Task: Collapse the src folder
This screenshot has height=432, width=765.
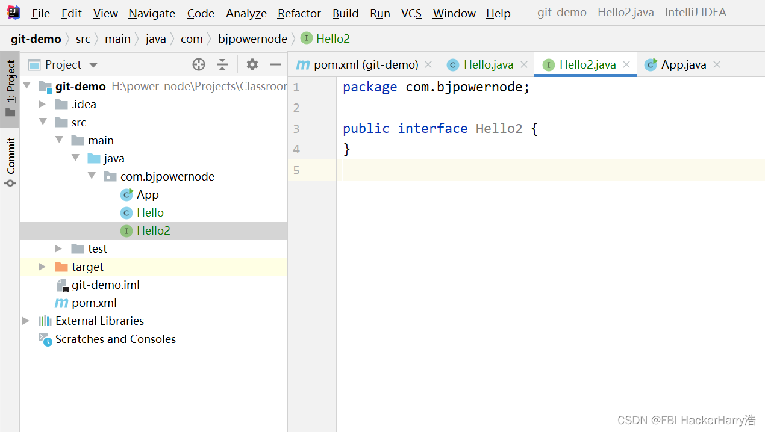Action: [x=43, y=122]
